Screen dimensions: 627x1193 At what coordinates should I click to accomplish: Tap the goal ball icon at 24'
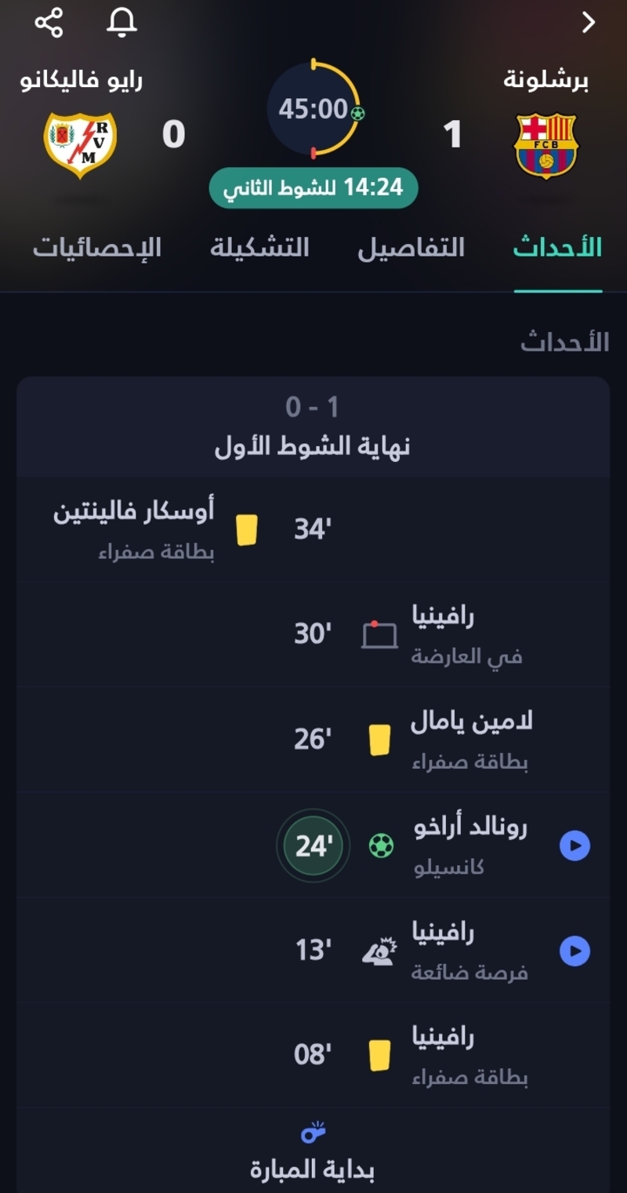[381, 846]
